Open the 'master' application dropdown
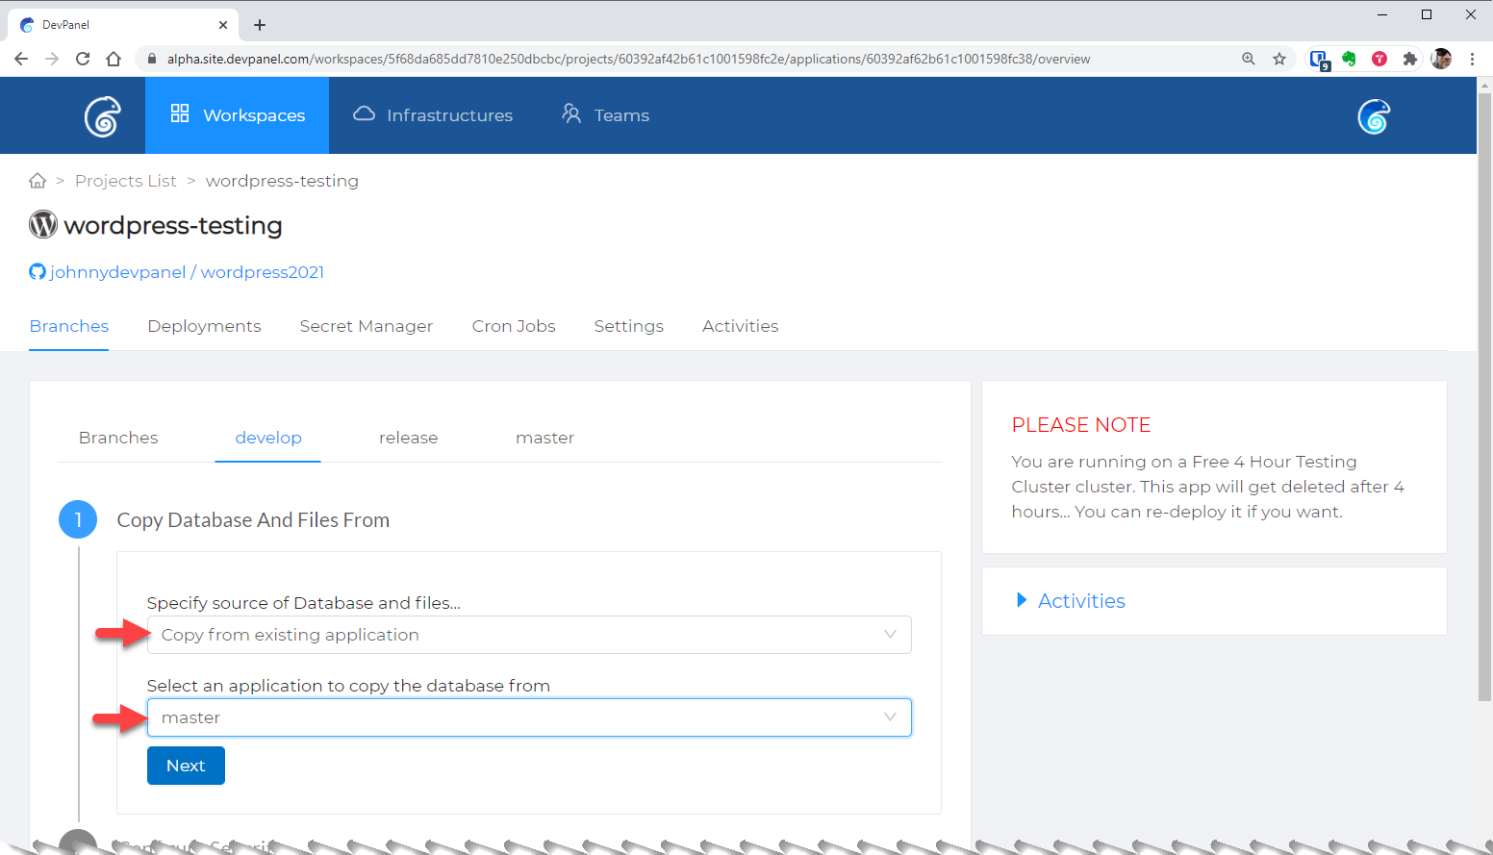1493x855 pixels. [528, 717]
